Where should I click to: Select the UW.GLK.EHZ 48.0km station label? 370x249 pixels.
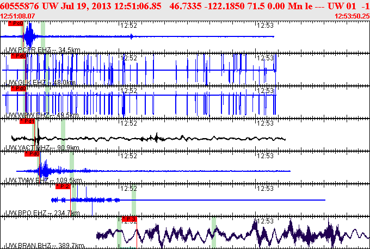point(40,83)
